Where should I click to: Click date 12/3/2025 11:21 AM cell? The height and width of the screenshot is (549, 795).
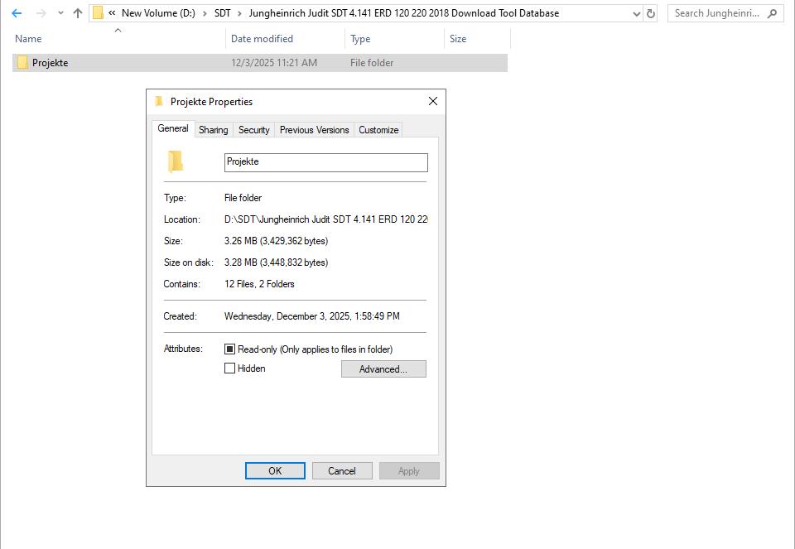(274, 63)
